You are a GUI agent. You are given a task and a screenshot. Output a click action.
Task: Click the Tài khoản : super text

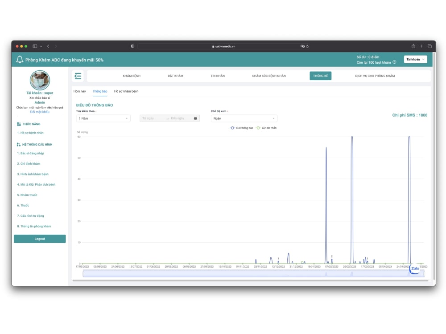40,93
